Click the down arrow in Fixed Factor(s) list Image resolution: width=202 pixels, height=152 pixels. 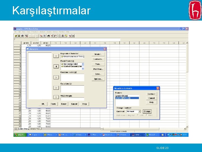pyautogui.click(x=83, y=69)
